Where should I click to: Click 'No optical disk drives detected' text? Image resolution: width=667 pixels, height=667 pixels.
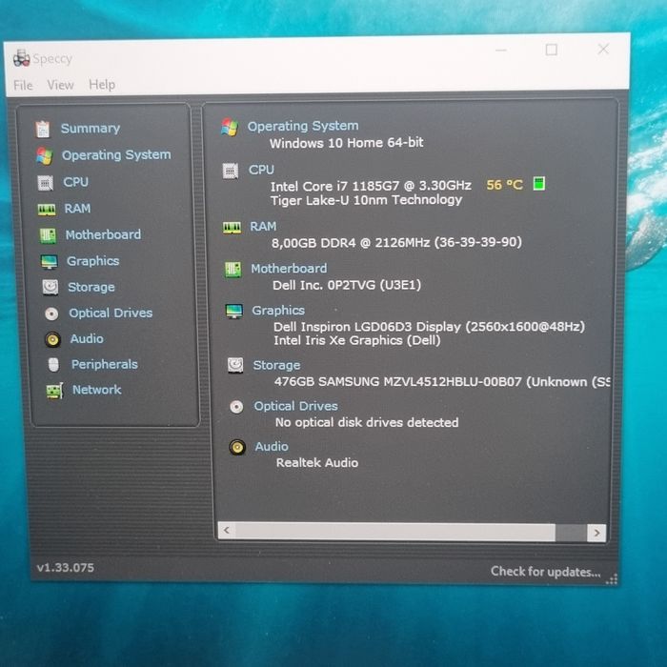(367, 422)
